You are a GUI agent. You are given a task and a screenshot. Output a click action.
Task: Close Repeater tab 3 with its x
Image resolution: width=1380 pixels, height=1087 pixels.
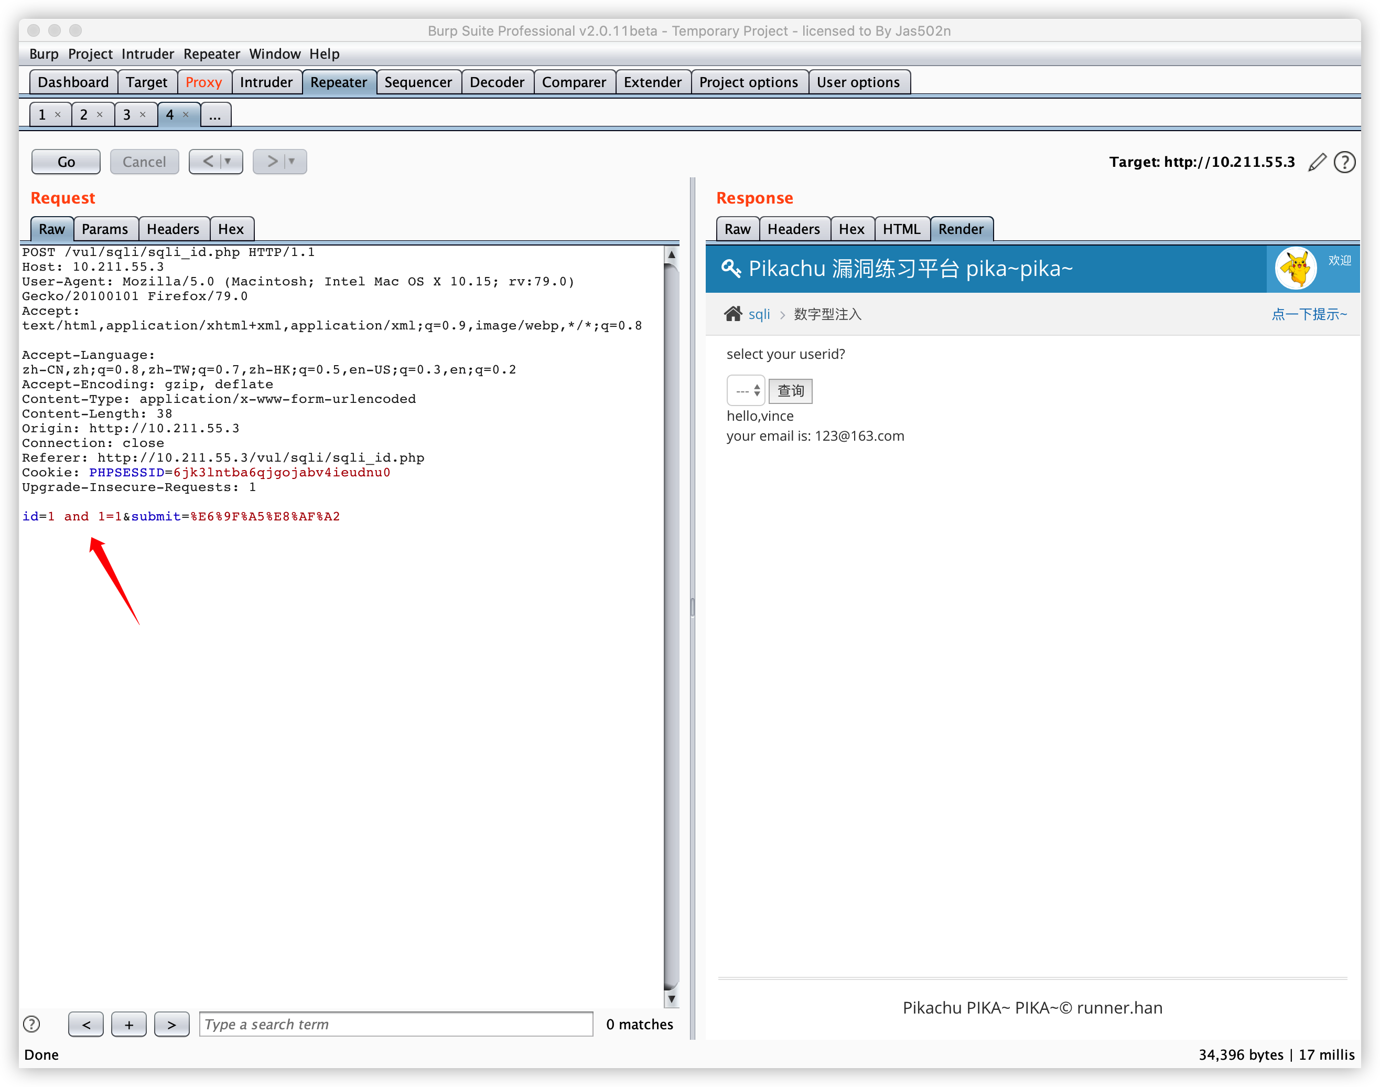(x=143, y=114)
